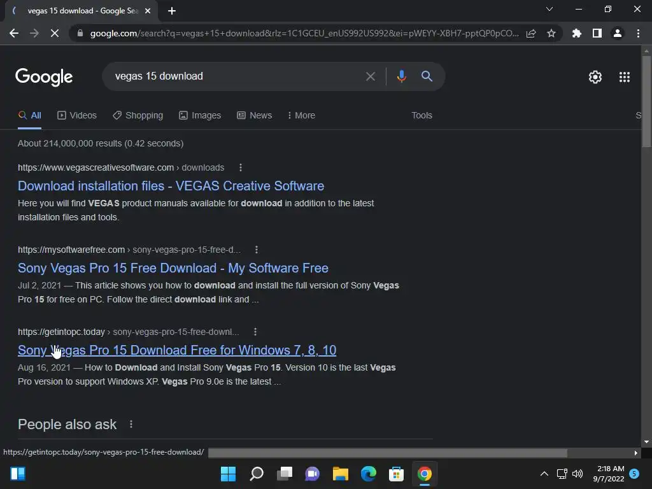The width and height of the screenshot is (652, 489).
Task: Close the vegas 15 download tab
Action: tap(148, 11)
